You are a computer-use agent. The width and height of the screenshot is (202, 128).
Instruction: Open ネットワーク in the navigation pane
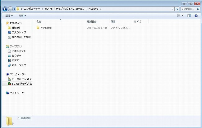pos(16,93)
